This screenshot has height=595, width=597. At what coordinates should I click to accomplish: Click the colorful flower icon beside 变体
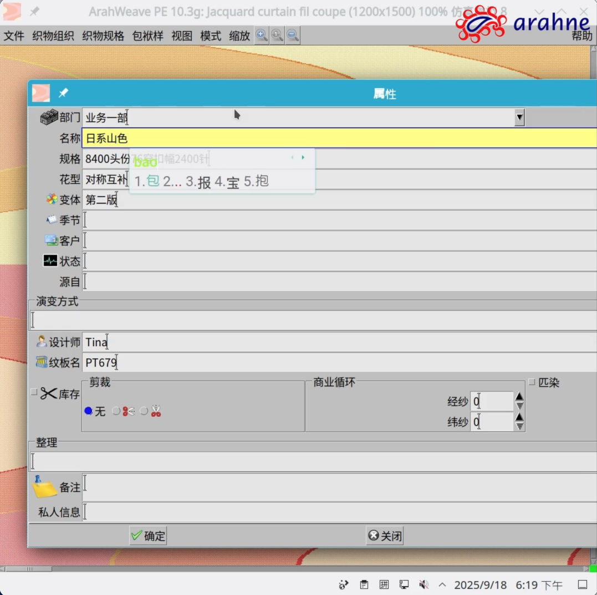click(52, 199)
